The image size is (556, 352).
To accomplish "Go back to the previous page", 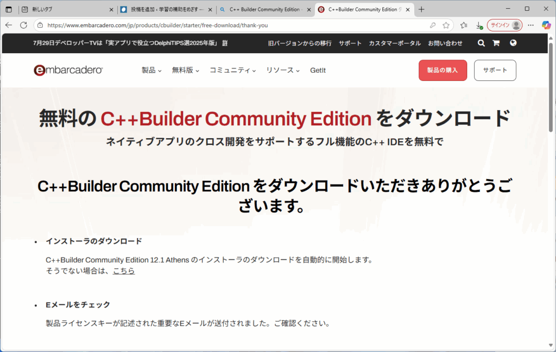I will click(x=9, y=25).
